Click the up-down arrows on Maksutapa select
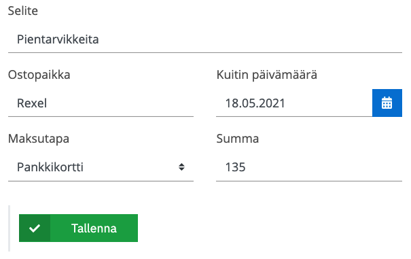411x259 pixels. click(181, 167)
